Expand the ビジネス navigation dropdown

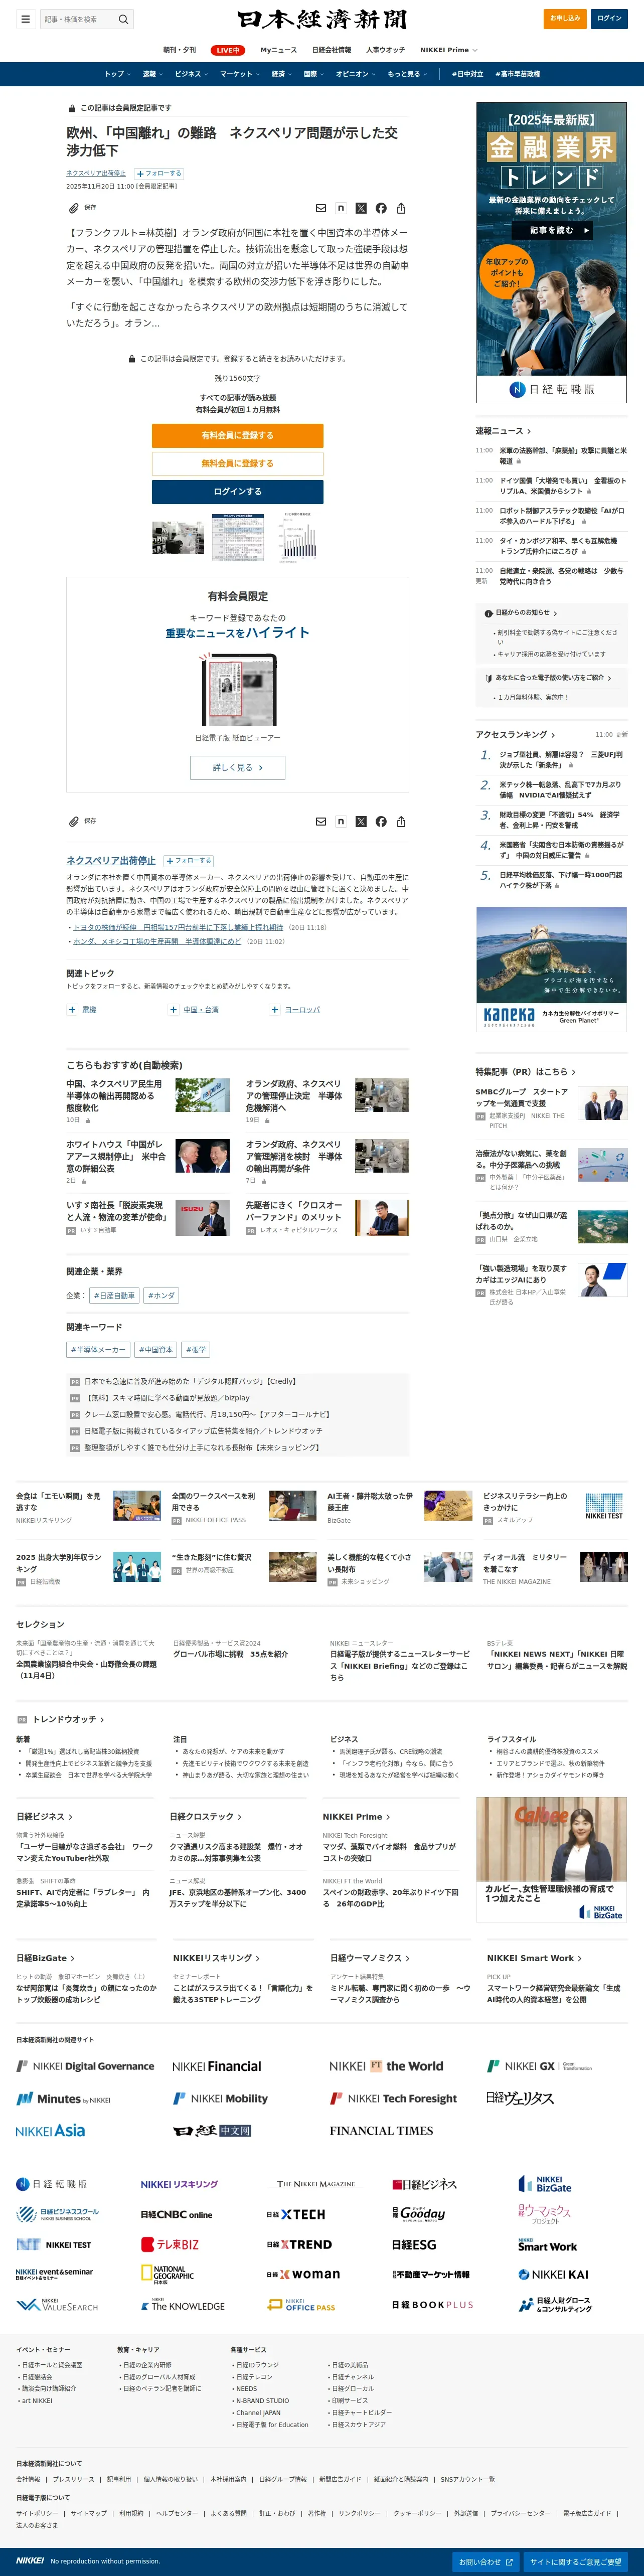click(191, 74)
